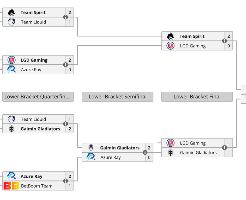Click the BetBoom Team logo
Viewport: 246px width, 200px height.
11,186
